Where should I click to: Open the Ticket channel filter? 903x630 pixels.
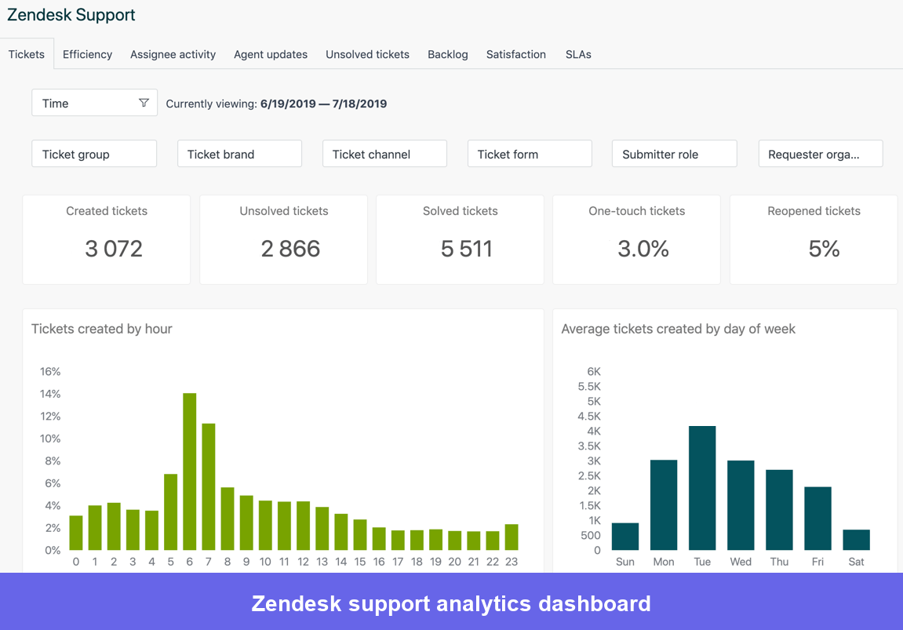pyautogui.click(x=384, y=154)
